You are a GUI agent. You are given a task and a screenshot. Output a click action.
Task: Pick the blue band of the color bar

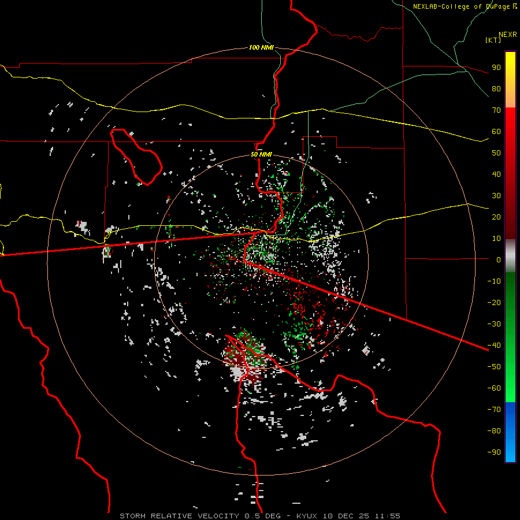[x=510, y=432]
